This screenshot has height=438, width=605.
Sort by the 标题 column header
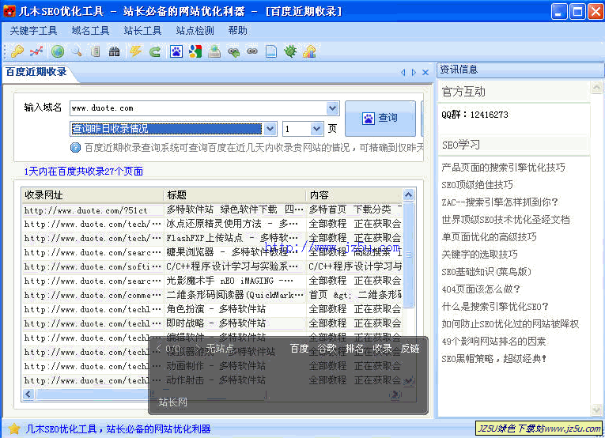[x=235, y=195]
